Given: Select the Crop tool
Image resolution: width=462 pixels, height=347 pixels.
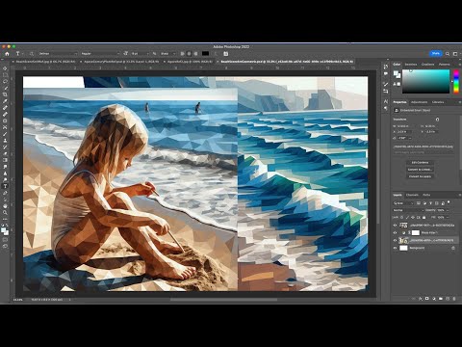Looking at the screenshot, I should pyautogui.click(x=5, y=94).
